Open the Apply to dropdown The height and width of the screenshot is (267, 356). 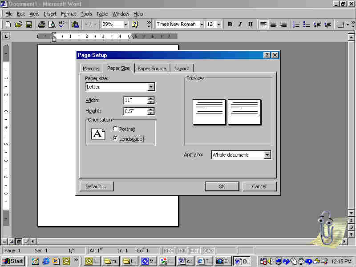click(x=267, y=155)
